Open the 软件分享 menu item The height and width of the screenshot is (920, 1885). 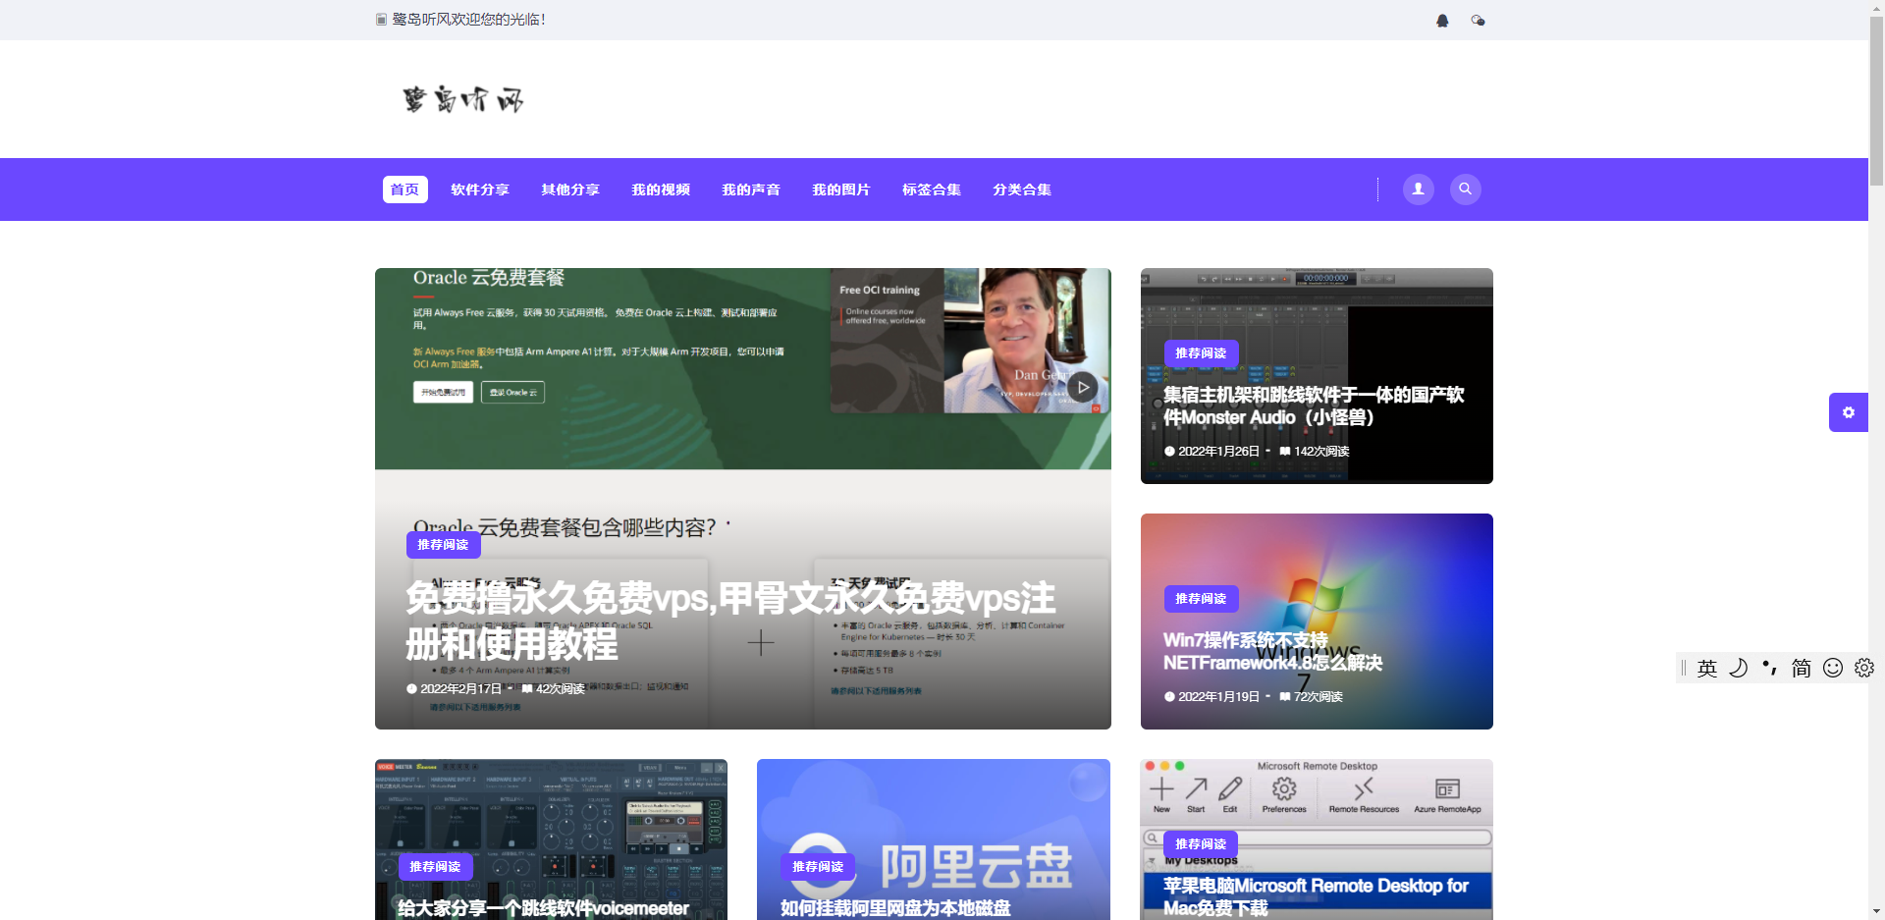(480, 189)
